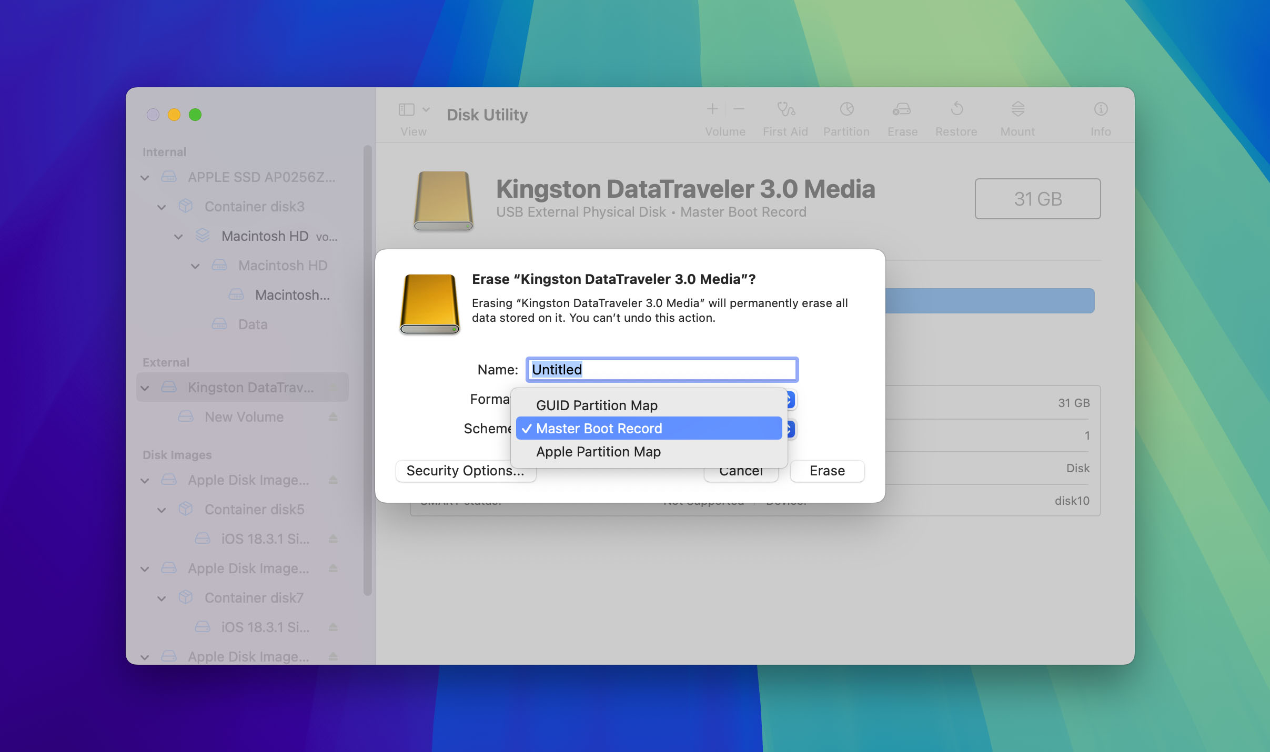Remove volume with minus icon
1270x752 pixels.
[x=739, y=109]
